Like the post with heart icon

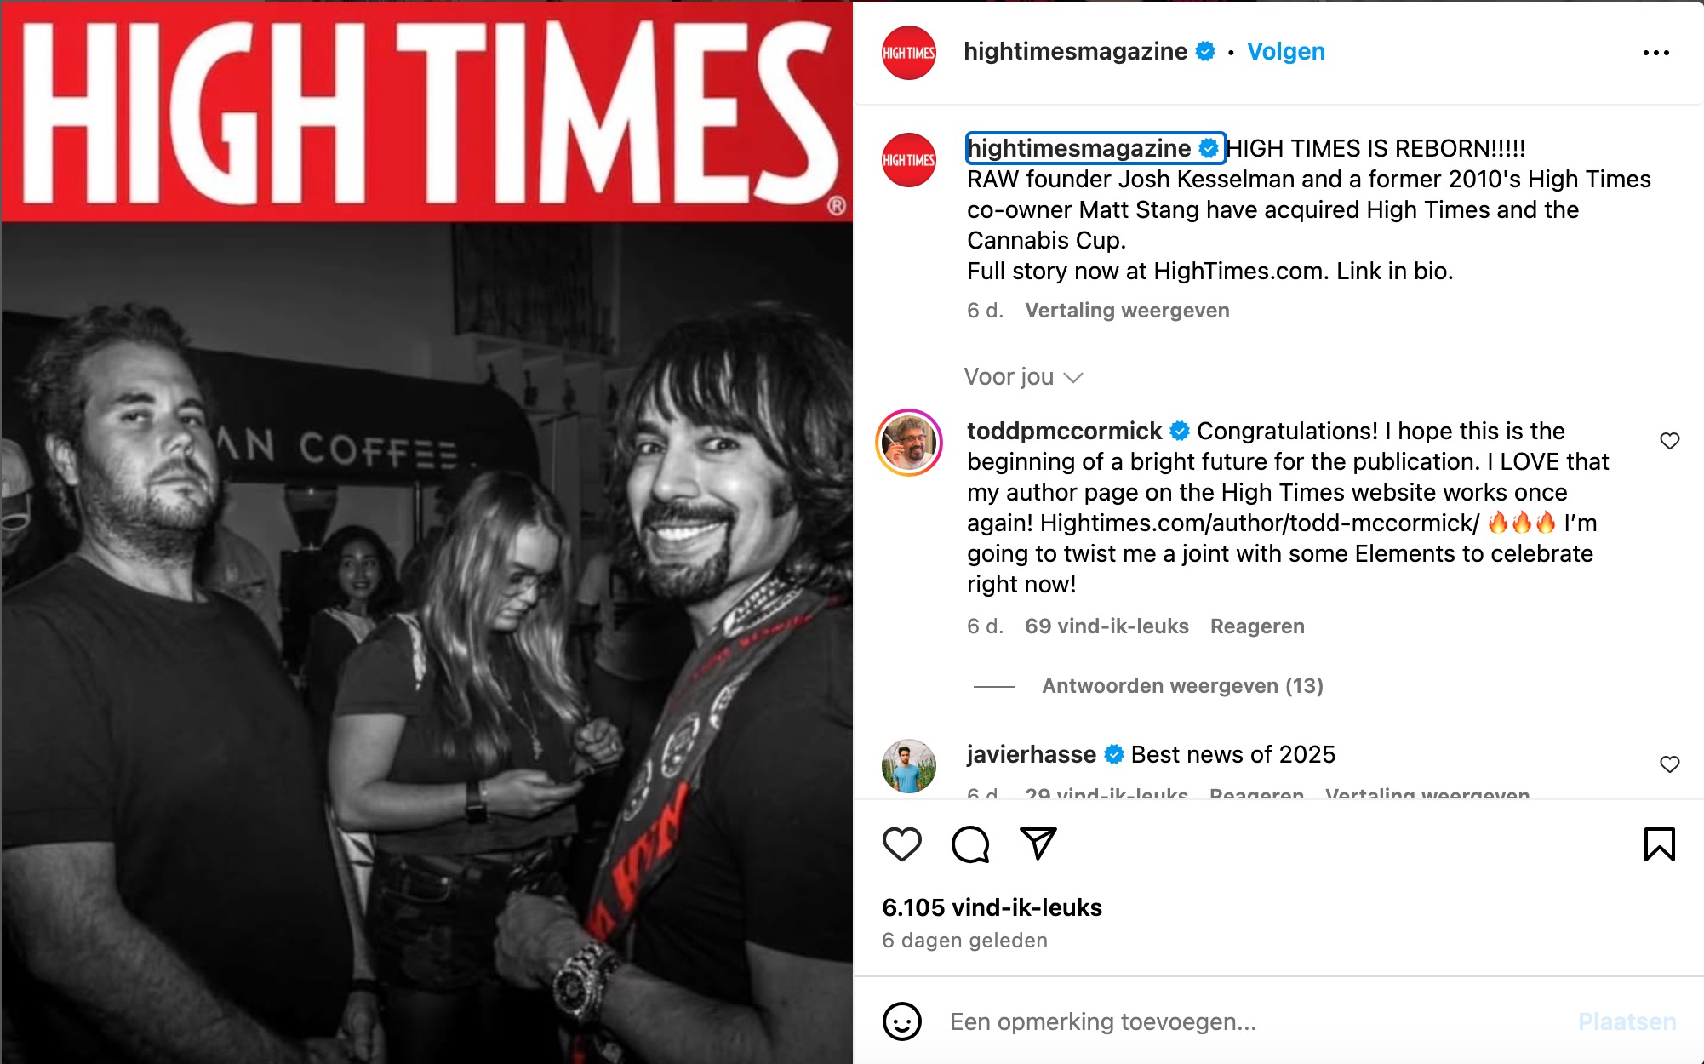point(902,844)
